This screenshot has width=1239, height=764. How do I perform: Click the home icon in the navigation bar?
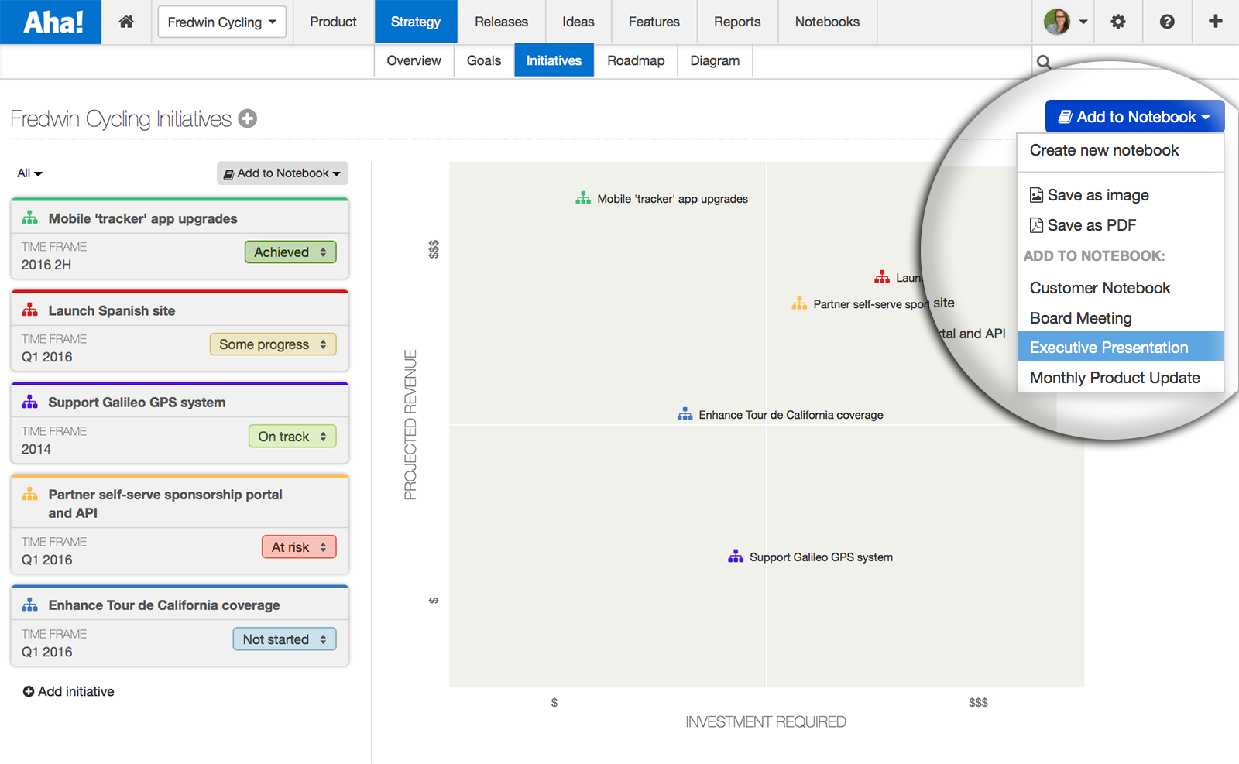[x=125, y=21]
